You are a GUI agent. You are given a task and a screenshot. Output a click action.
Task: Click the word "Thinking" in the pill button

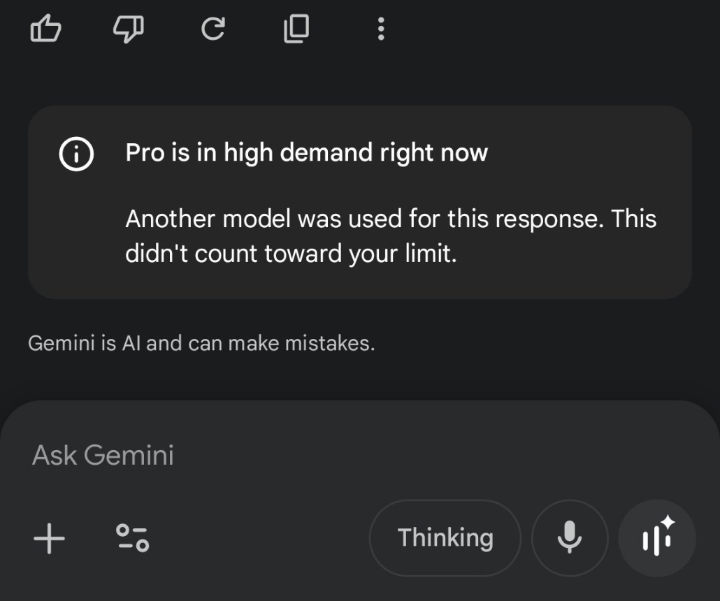point(445,538)
